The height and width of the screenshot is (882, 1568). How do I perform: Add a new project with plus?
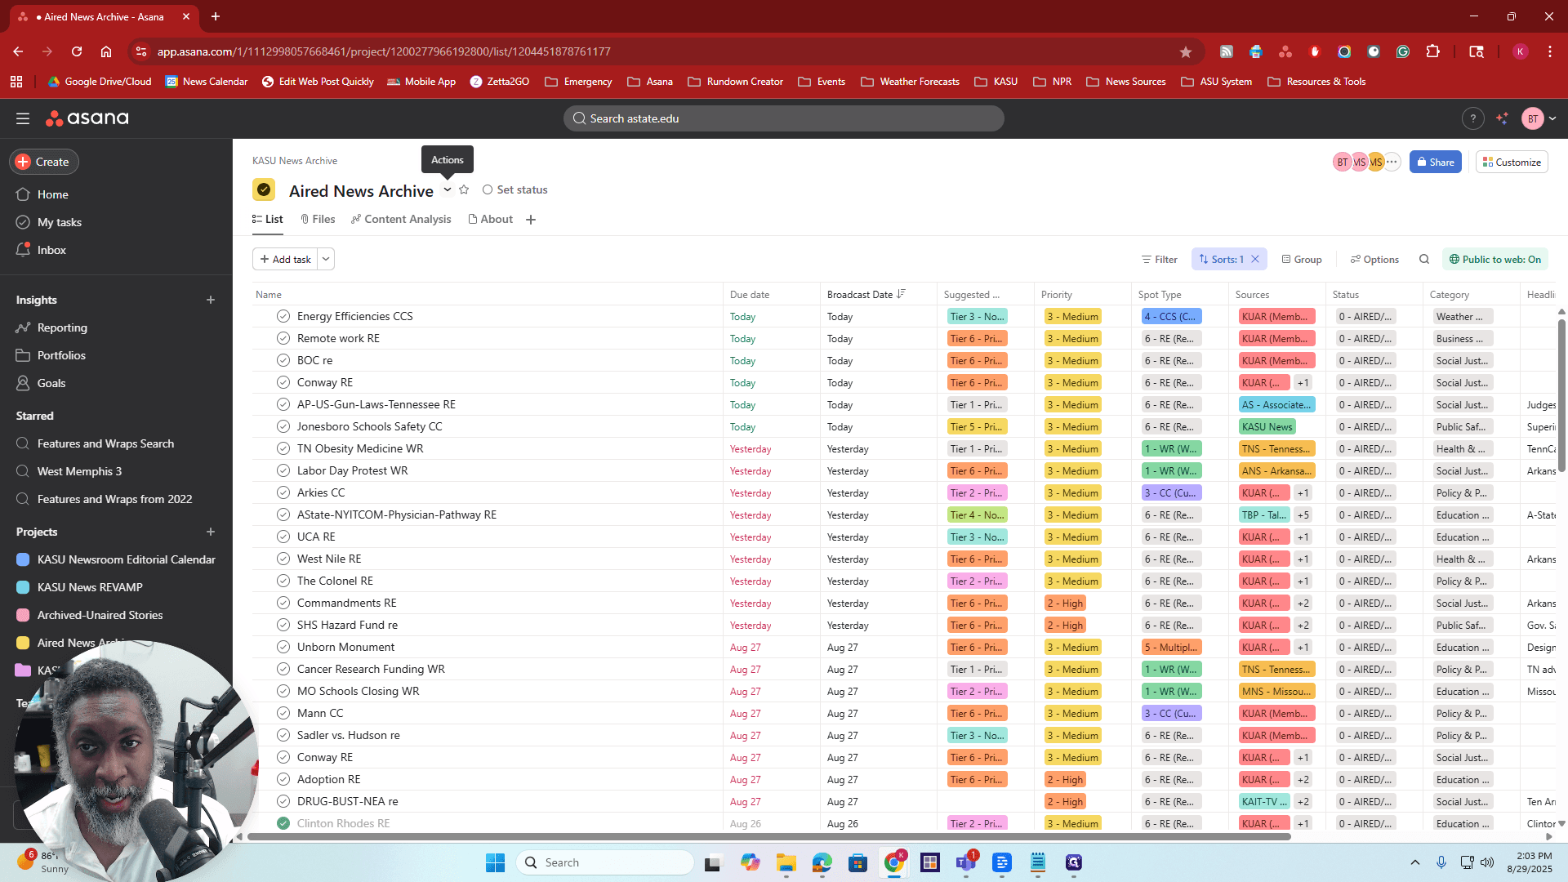tap(211, 532)
